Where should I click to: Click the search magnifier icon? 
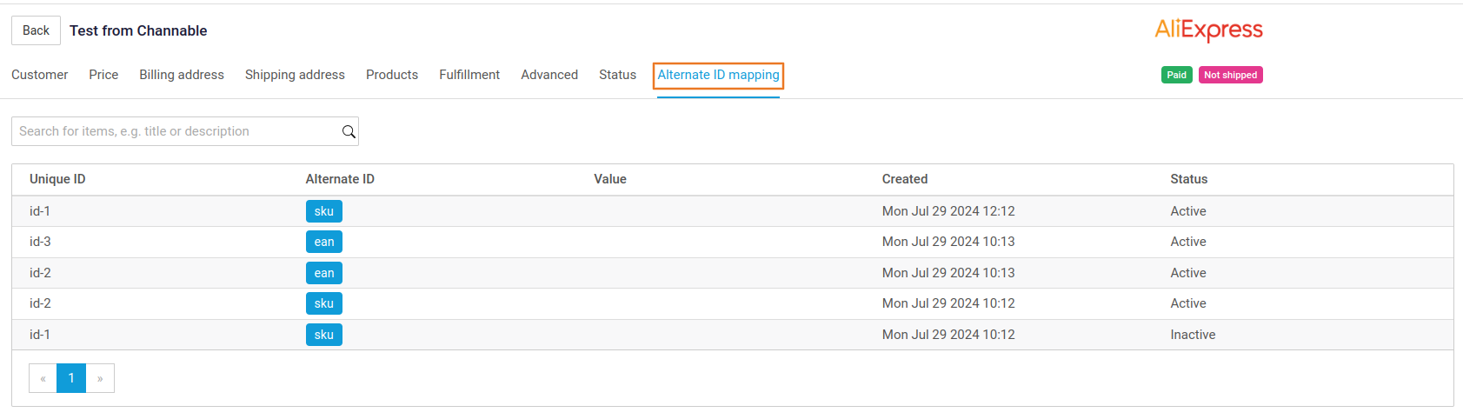tap(349, 131)
